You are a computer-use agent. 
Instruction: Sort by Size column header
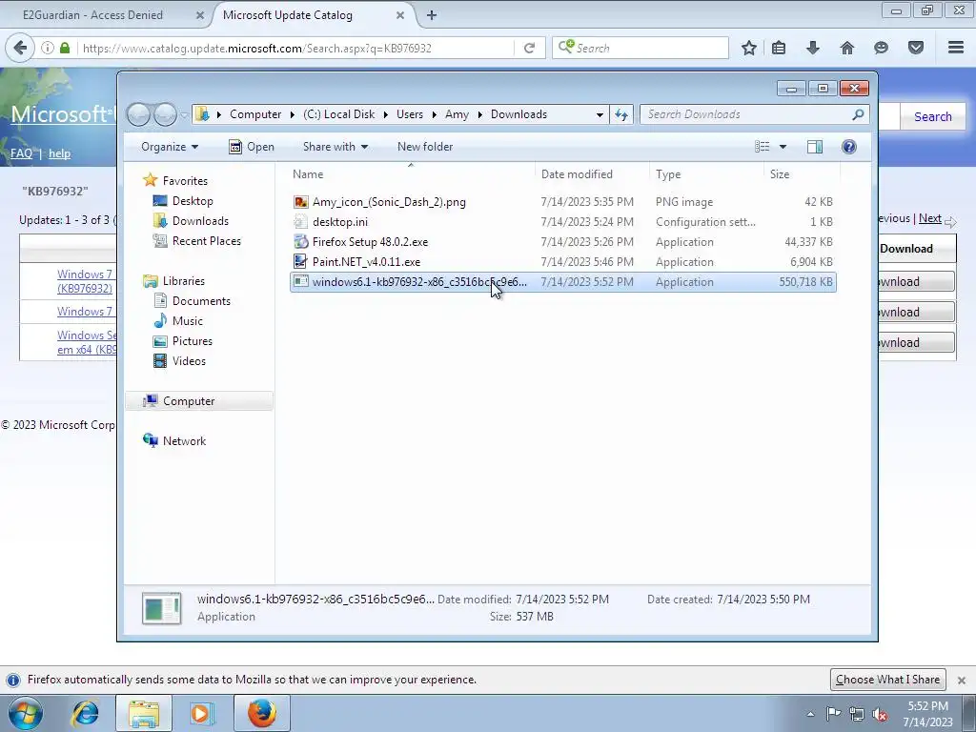(x=802, y=174)
